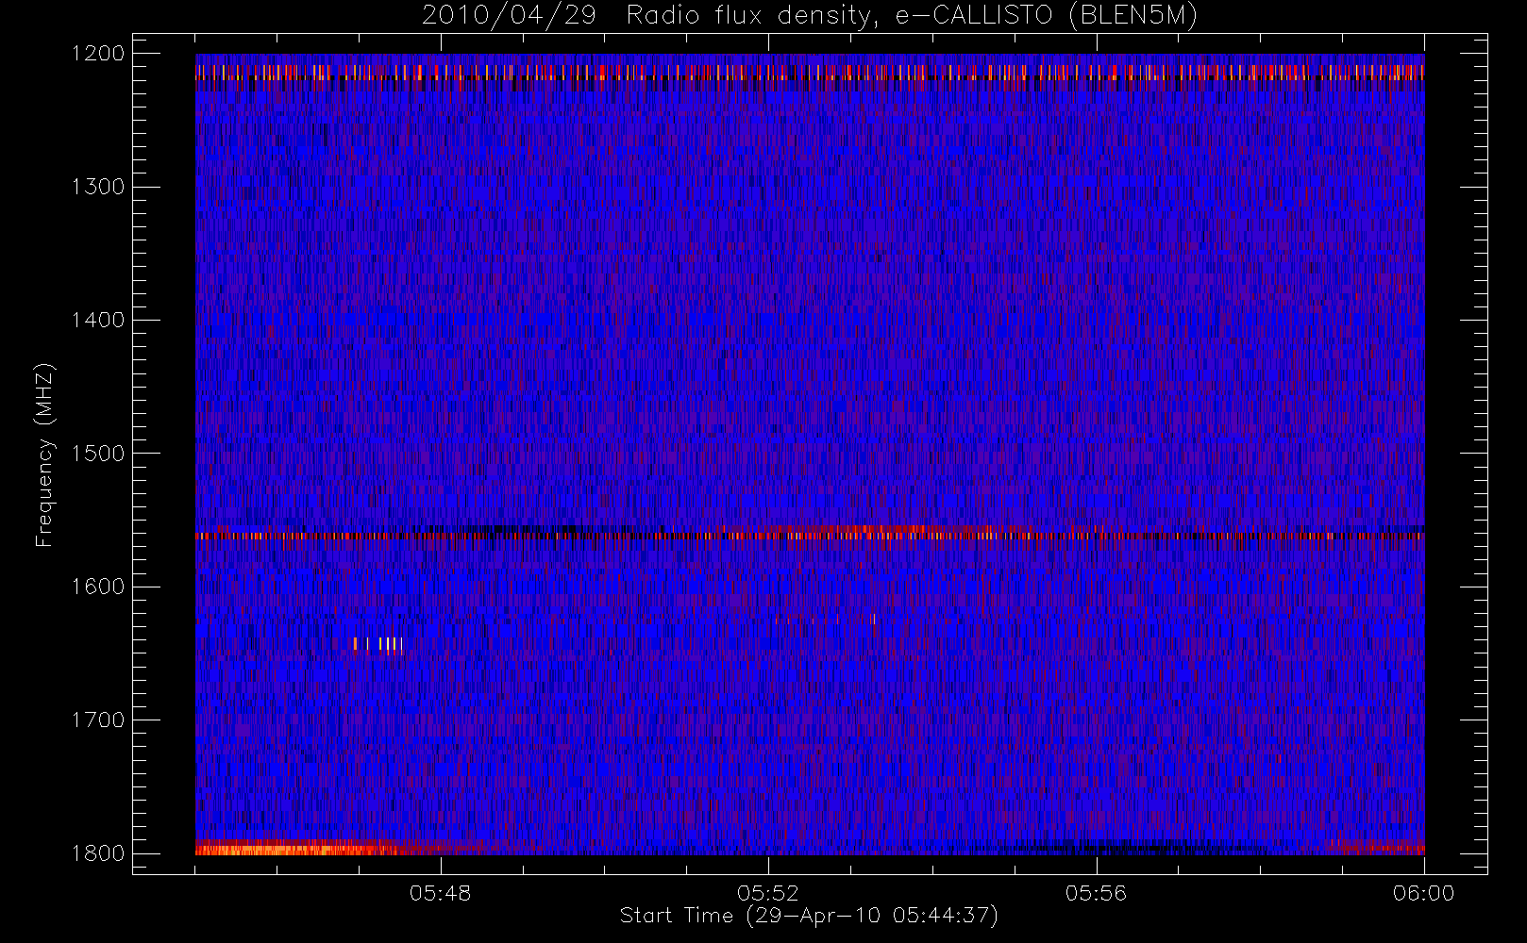1527x943 pixels.
Task: Select the 1700 frequency axis label
Action: coord(98,720)
